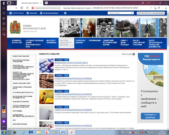Open the browser hamburger menu
This screenshot has width=169, height=135.
tap(149, 3)
